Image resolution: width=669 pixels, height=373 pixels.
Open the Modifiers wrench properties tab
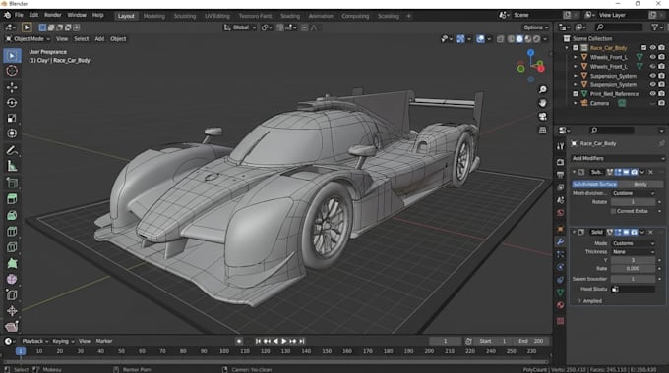point(560,241)
